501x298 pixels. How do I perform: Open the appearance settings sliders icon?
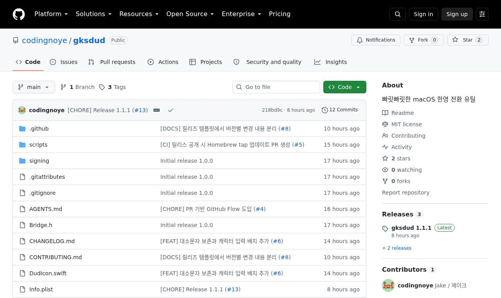(x=482, y=14)
